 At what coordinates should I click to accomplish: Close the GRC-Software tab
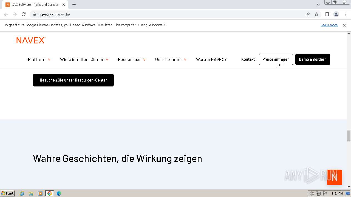tap(64, 5)
